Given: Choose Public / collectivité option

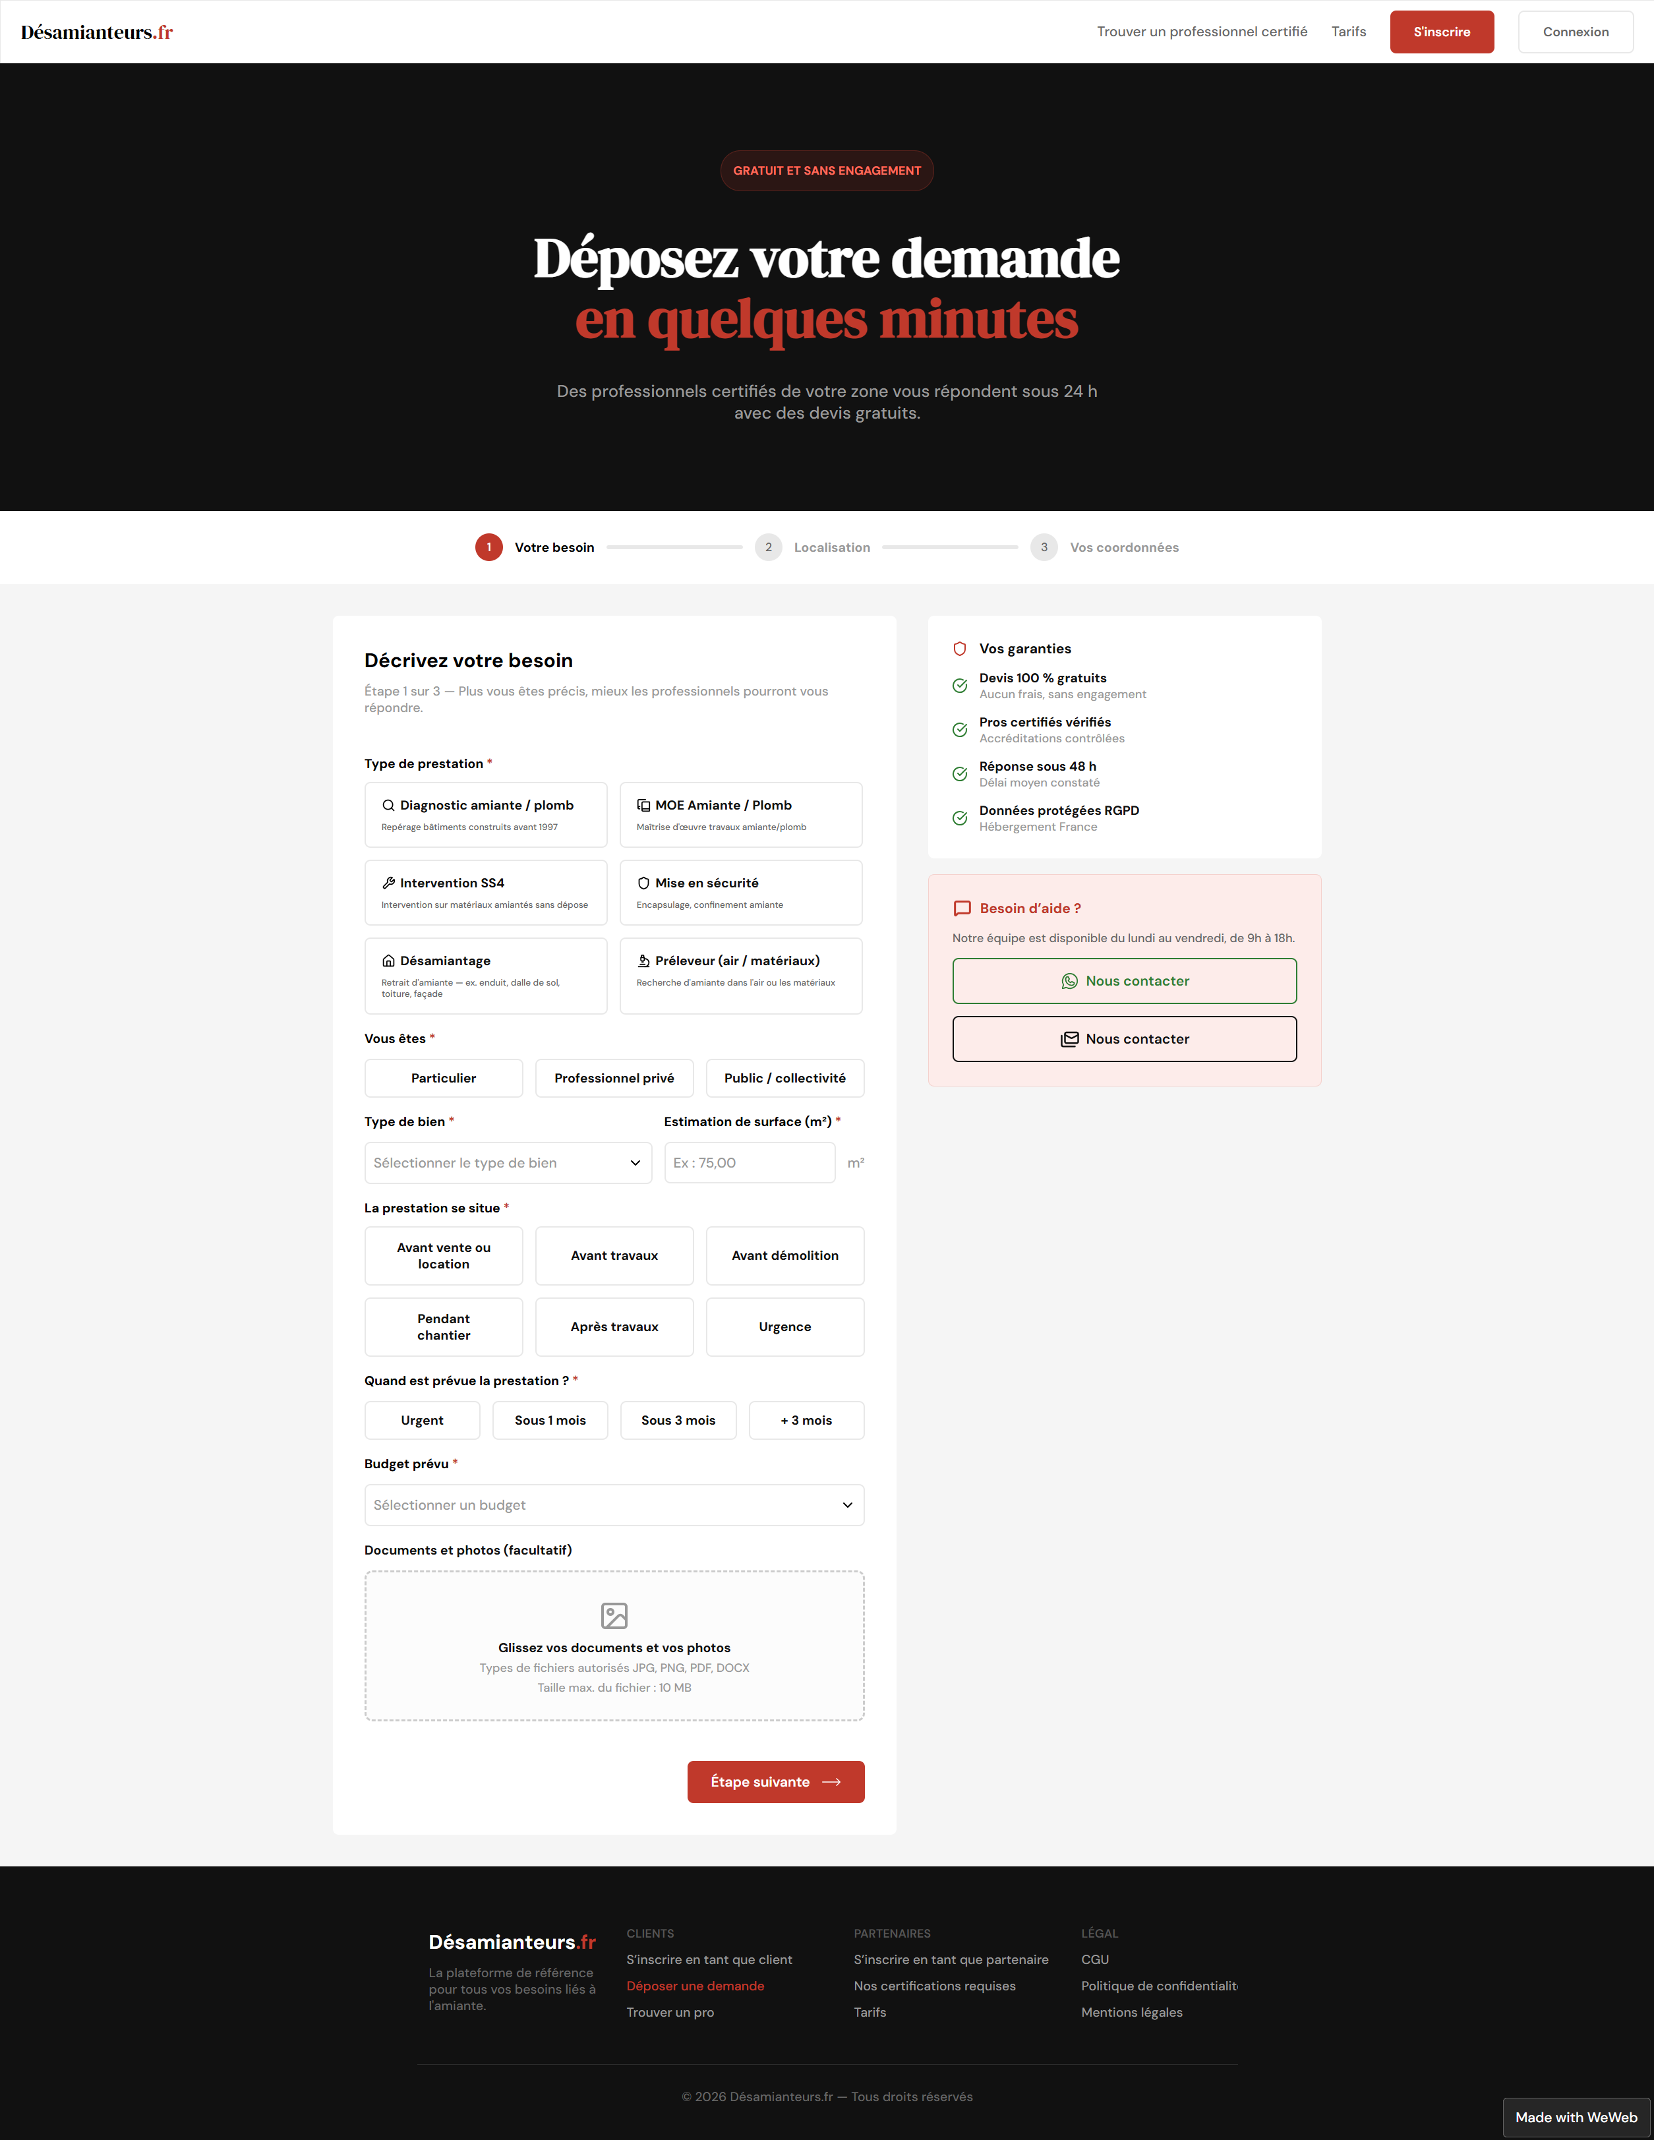Looking at the screenshot, I should click(x=785, y=1078).
